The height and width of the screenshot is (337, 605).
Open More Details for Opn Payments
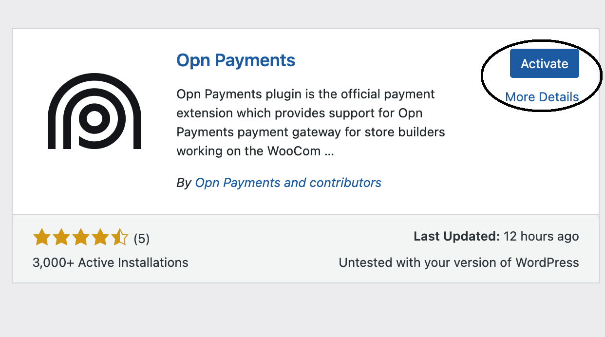click(x=542, y=97)
